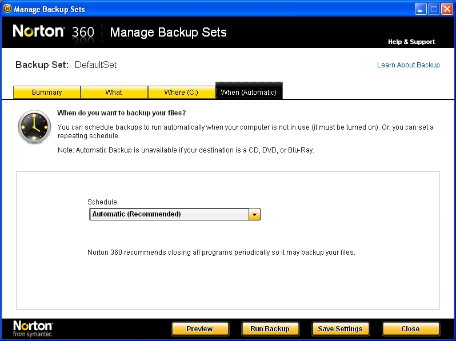Click the "When do you want to backup your files?" heading
The image size is (456, 341).
[x=121, y=113]
